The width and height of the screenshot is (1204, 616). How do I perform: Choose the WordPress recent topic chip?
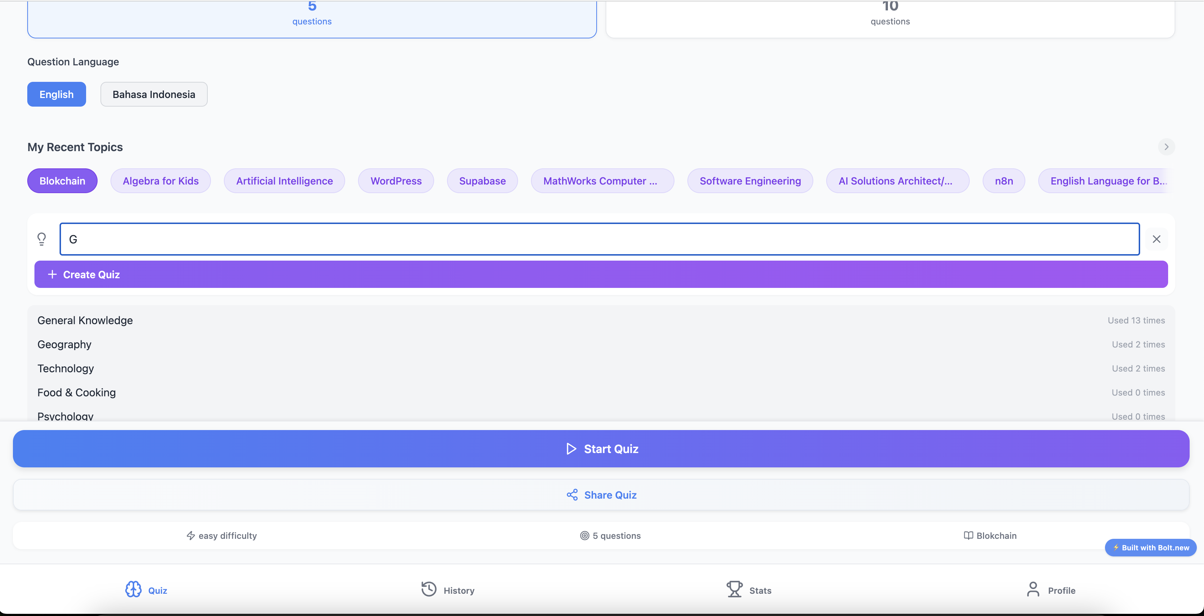pyautogui.click(x=396, y=181)
